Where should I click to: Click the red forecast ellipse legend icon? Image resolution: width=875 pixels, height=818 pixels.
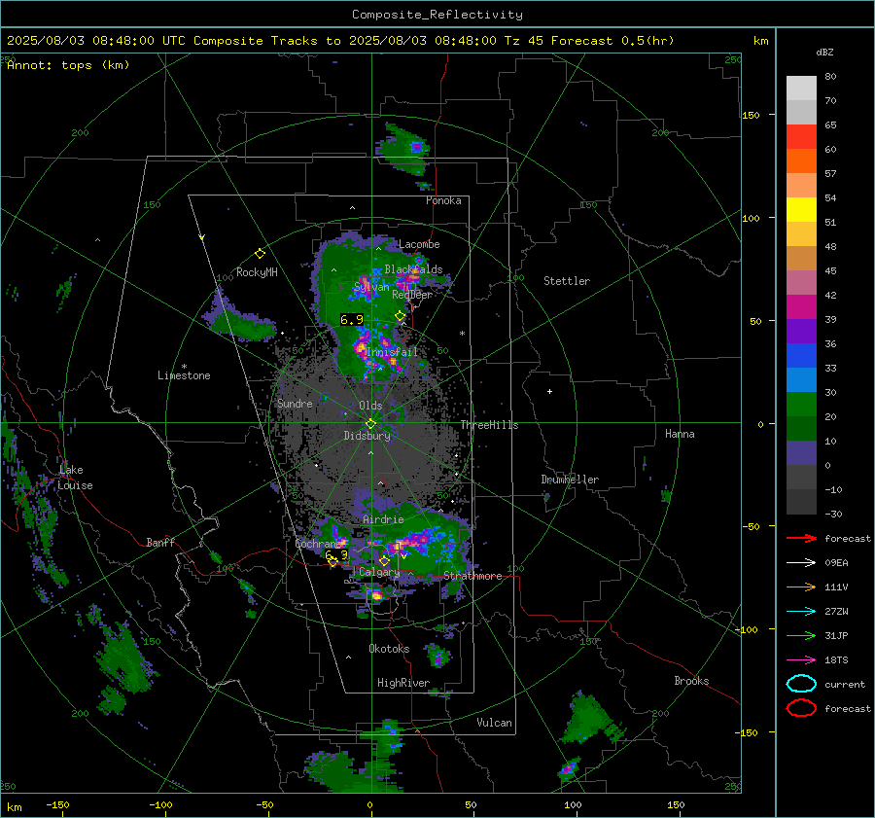801,708
